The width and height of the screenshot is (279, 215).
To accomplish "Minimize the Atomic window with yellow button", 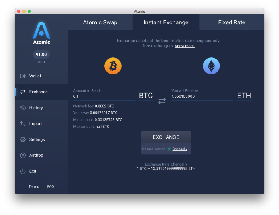I will pyautogui.click(x=24, y=12).
